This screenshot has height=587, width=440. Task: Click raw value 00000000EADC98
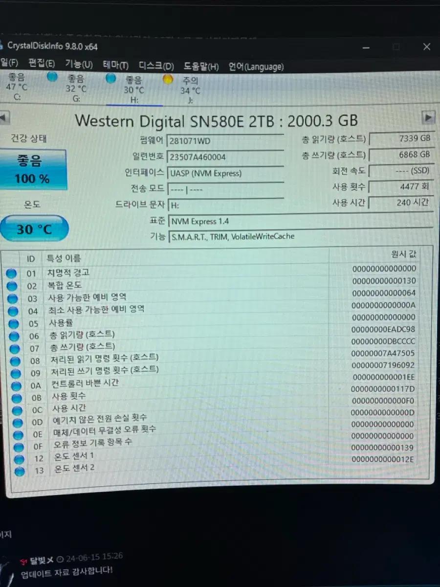383,329
